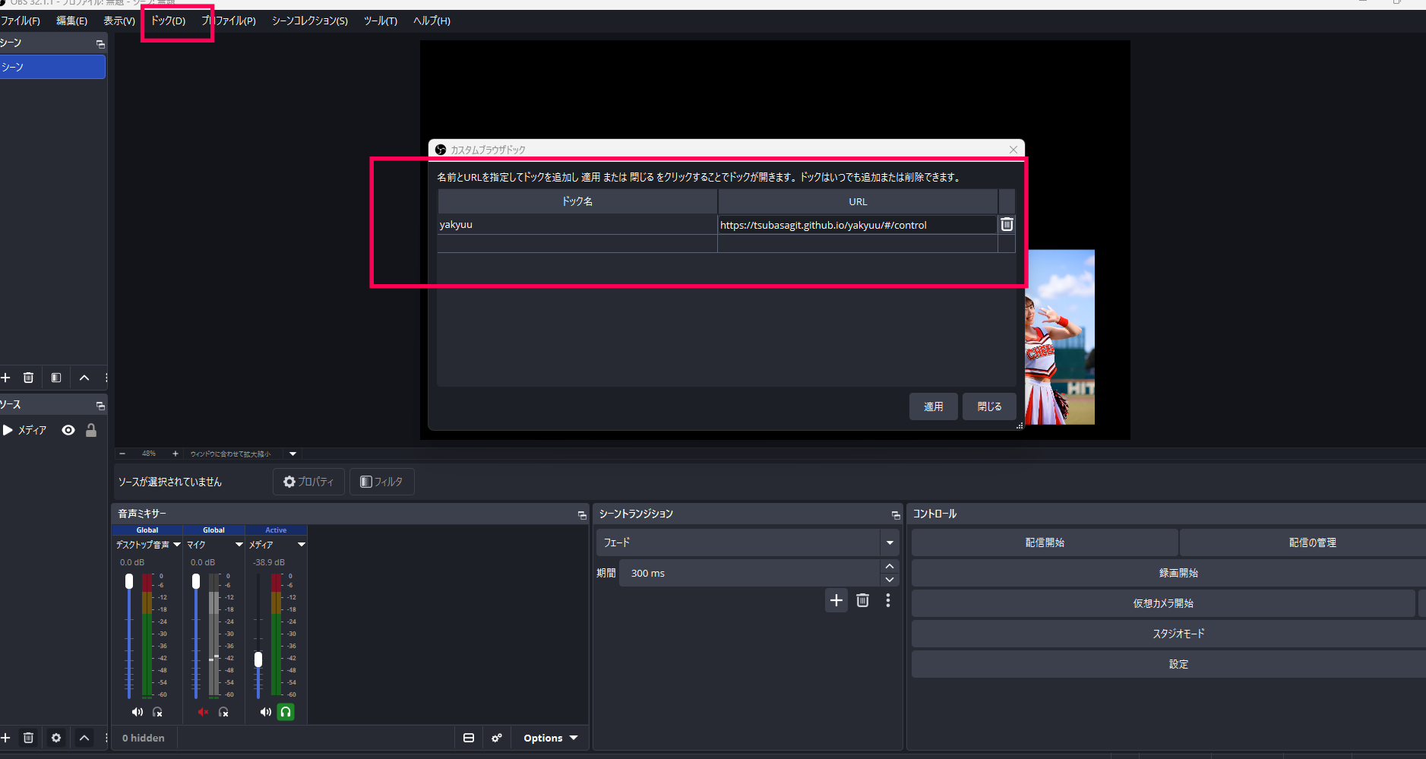Viewport: 1426px width, 759px height.
Task: Unmute the マイク audio channel
Action: (x=203, y=712)
